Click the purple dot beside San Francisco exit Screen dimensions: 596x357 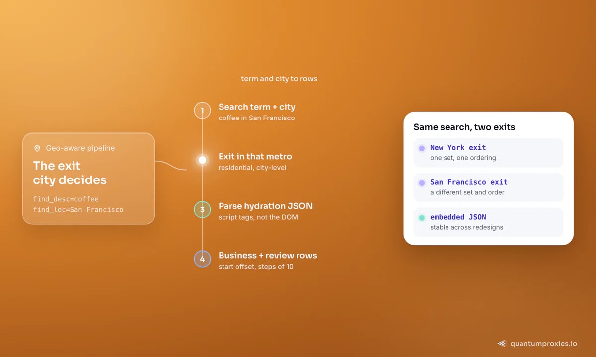pyautogui.click(x=422, y=182)
